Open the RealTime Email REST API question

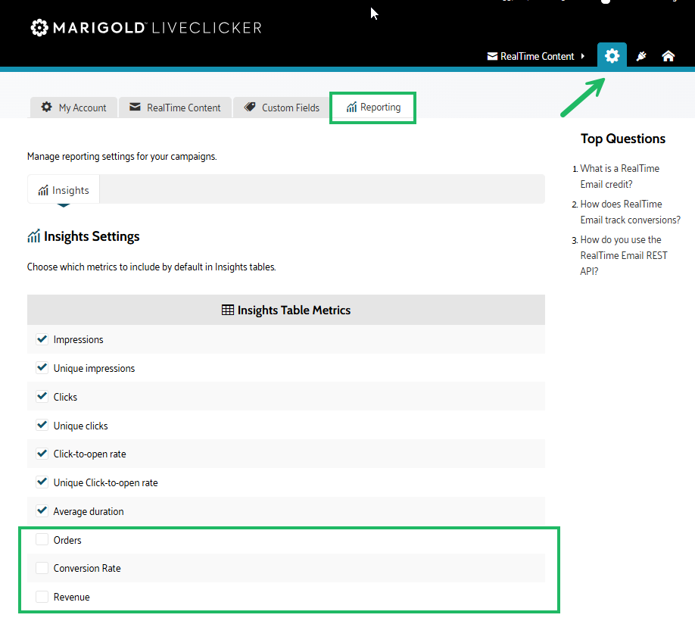pyautogui.click(x=624, y=255)
